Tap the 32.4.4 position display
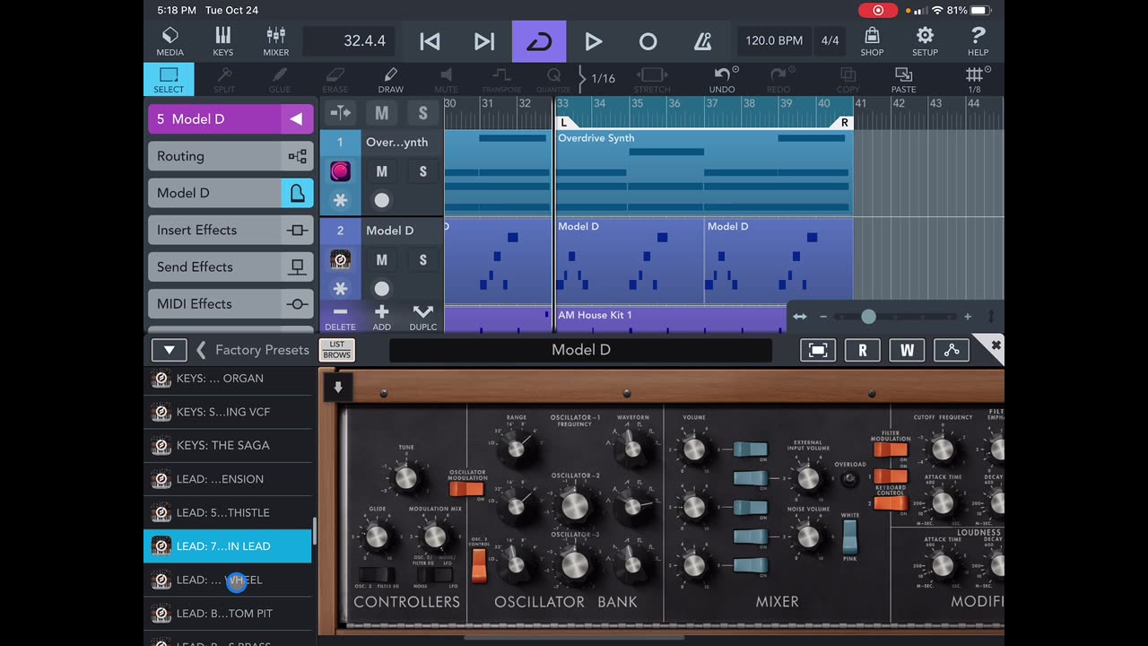This screenshot has height=646, width=1148. click(x=350, y=41)
